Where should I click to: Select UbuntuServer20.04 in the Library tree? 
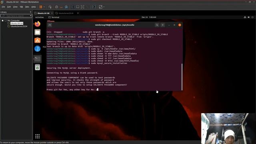19,26
